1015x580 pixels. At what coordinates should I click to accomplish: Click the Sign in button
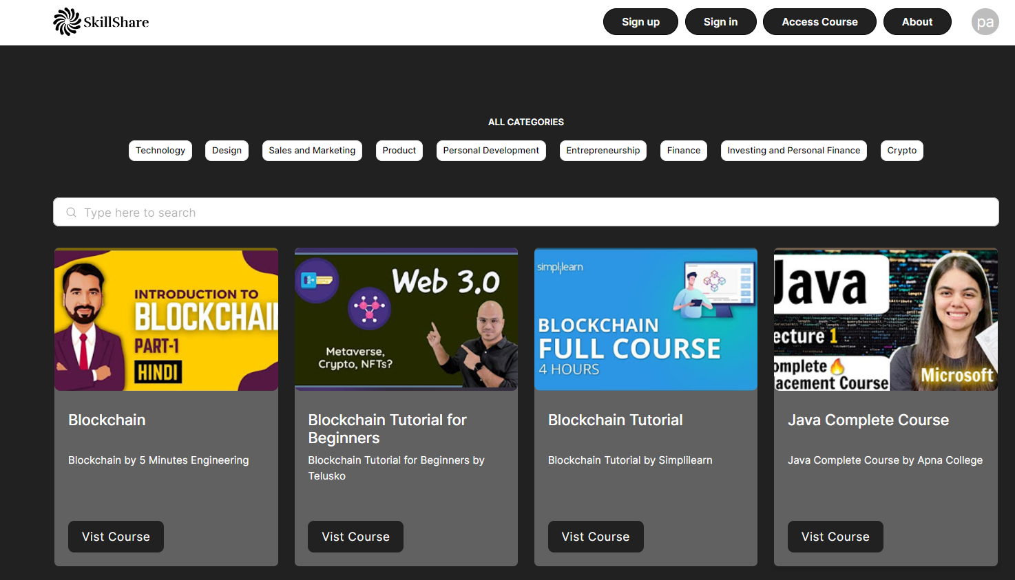[x=720, y=21]
